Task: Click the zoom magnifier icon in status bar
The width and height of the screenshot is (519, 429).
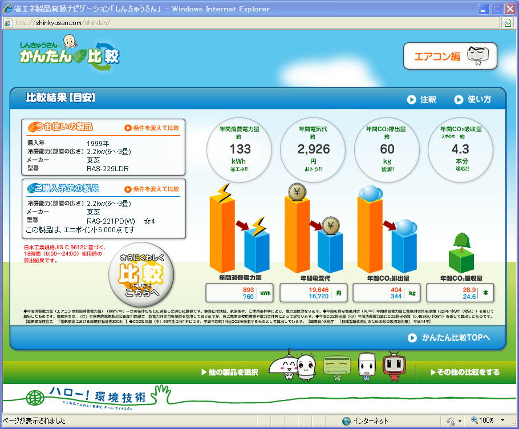Action: click(x=475, y=420)
